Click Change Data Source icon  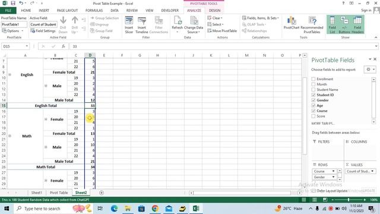click(194, 25)
